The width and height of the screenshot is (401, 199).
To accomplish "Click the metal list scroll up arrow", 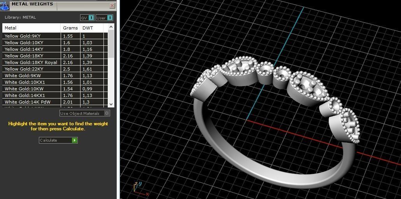I will [x=111, y=27].
